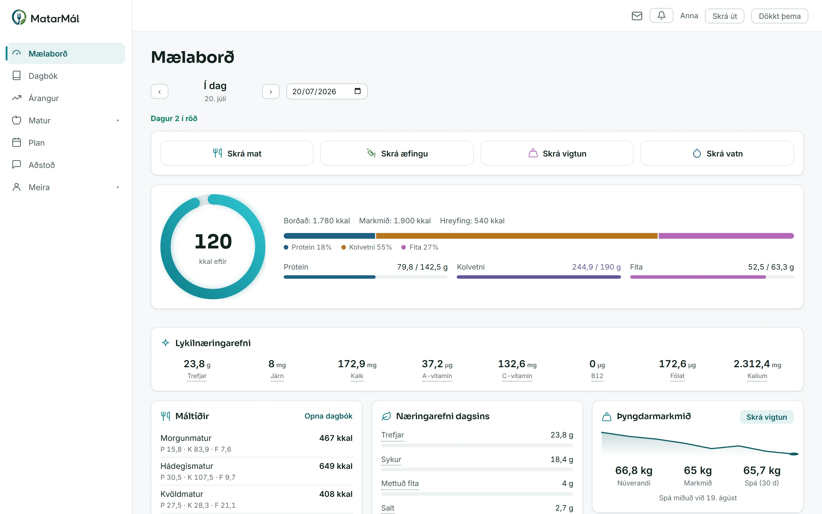Click the utensils icon beside Máltíðir

click(166, 416)
